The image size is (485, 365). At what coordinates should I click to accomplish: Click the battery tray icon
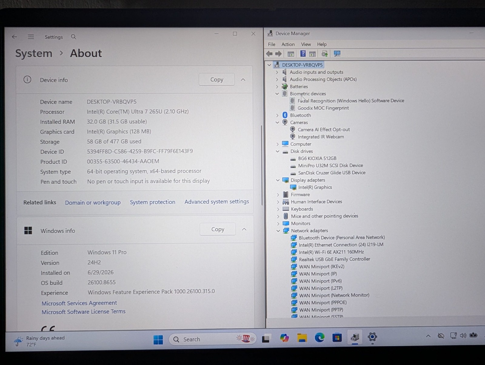[473, 335]
